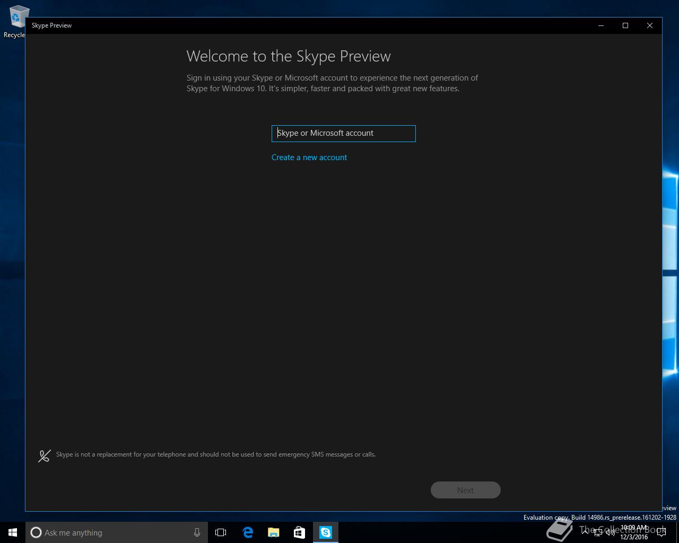The image size is (679, 543).
Task: Click the Cortana circle icon
Action: coord(36,532)
